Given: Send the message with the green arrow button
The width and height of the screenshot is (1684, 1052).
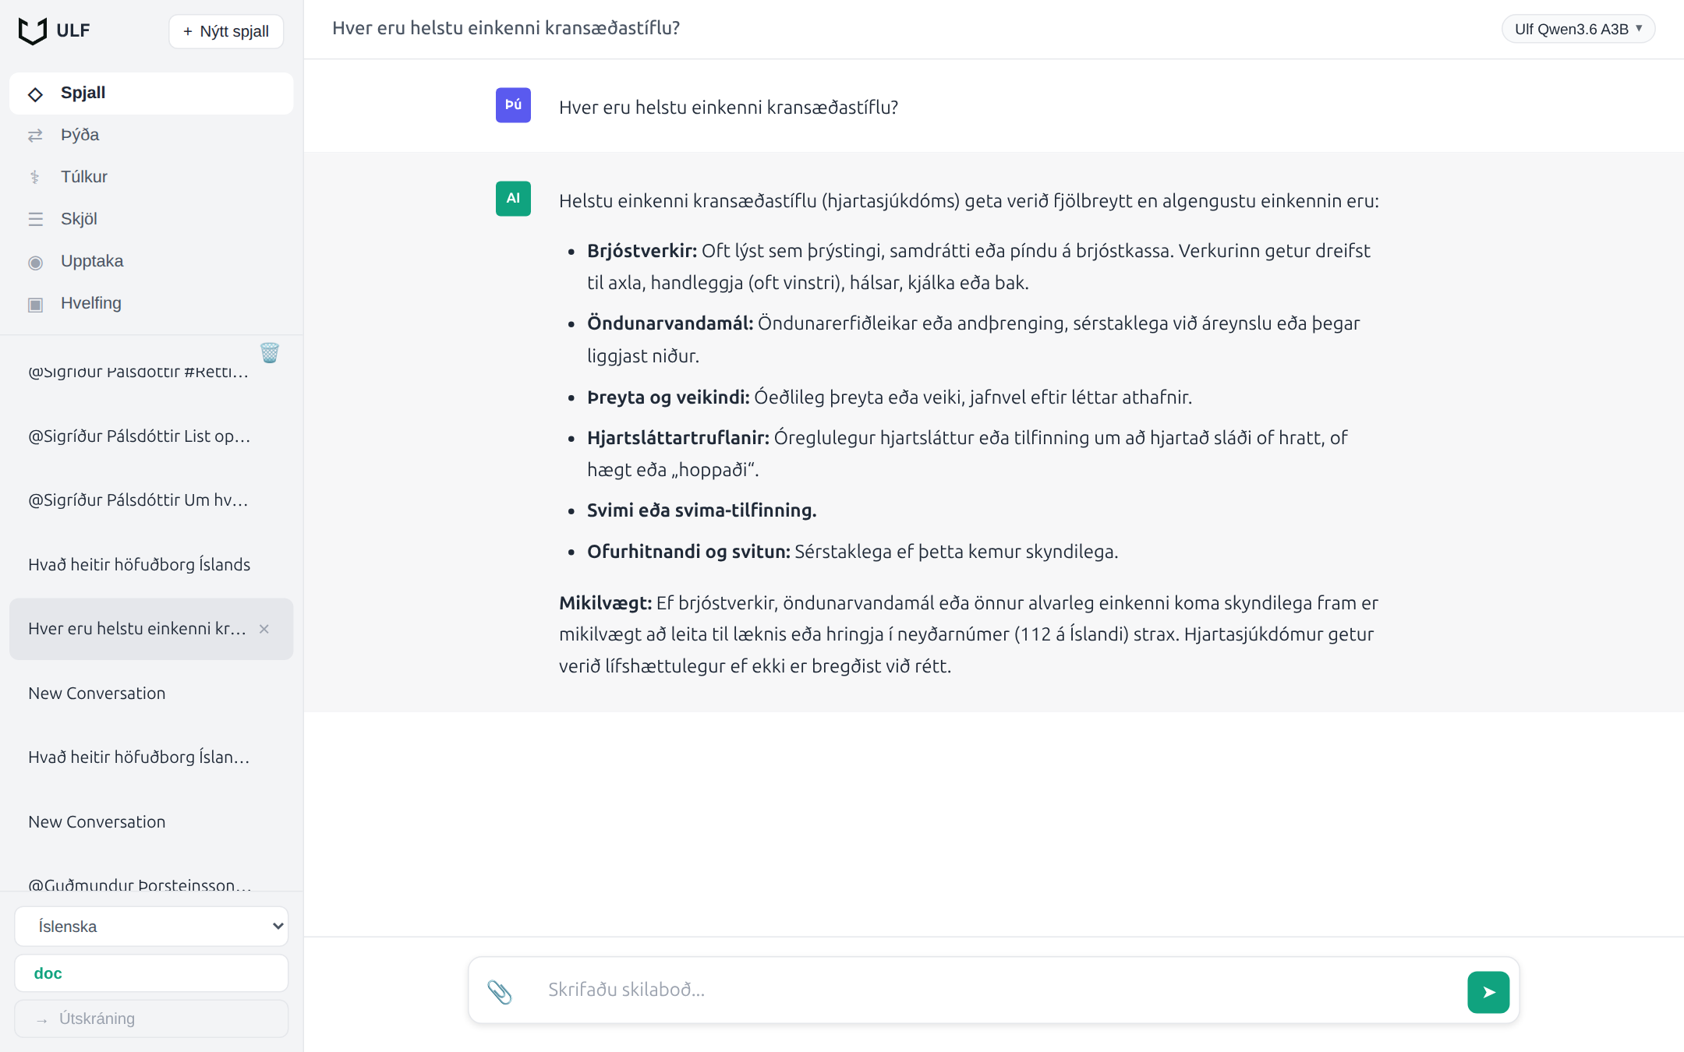Looking at the screenshot, I should click(x=1488, y=992).
